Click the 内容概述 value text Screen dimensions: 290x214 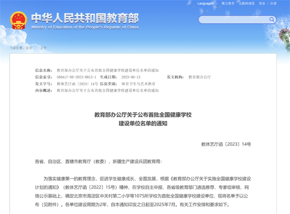point(108,90)
